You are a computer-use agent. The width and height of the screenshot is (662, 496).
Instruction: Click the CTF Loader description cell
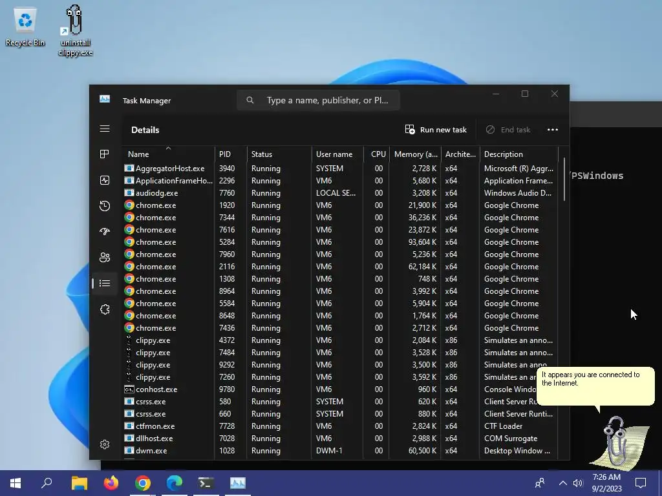tap(503, 426)
